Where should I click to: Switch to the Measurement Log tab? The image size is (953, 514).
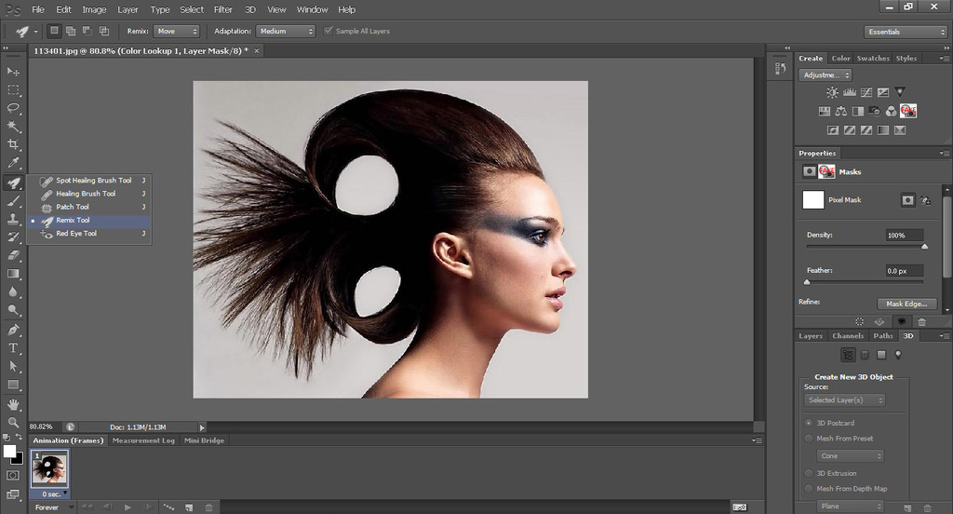pos(143,440)
